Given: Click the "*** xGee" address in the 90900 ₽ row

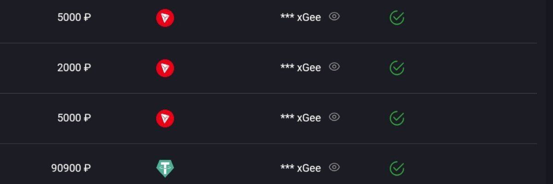Looking at the screenshot, I should (300, 168).
